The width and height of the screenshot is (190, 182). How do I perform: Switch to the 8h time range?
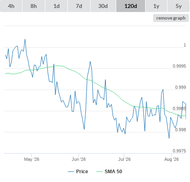tap(34, 6)
